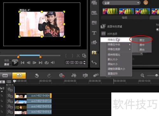
Task: Click the three-balls tracking icon in toolbar
Action: pos(96,76)
